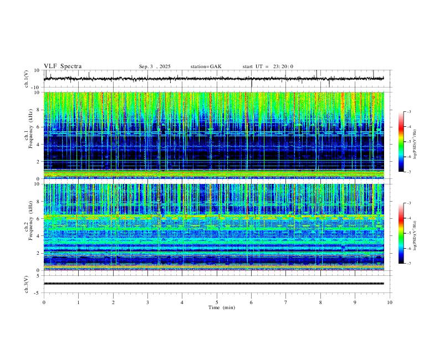Click the 'VLF Spectra' title text
Screen dimensions: 439x339
[63, 66]
